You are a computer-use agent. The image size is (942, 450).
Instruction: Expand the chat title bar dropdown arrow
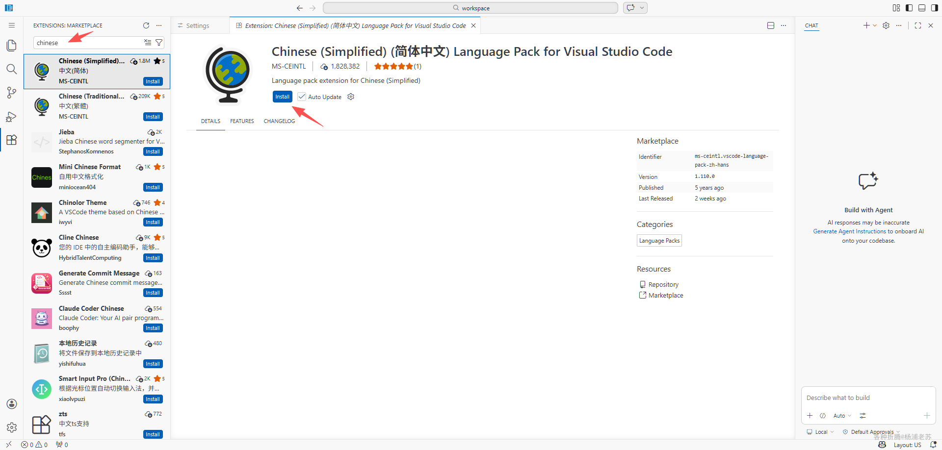pyautogui.click(x=642, y=8)
